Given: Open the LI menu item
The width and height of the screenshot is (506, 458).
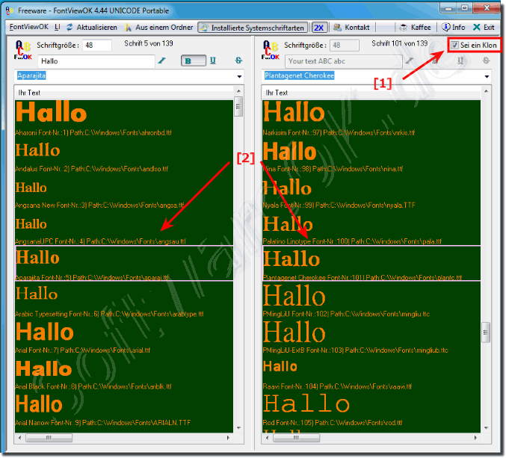Looking at the screenshot, I should 57,27.
